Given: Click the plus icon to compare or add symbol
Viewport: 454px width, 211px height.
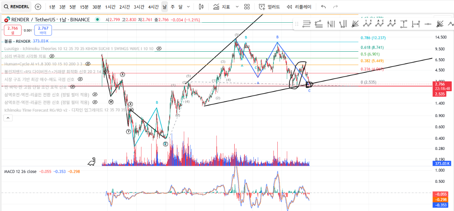Looking at the screenshot, I should (x=38, y=7).
